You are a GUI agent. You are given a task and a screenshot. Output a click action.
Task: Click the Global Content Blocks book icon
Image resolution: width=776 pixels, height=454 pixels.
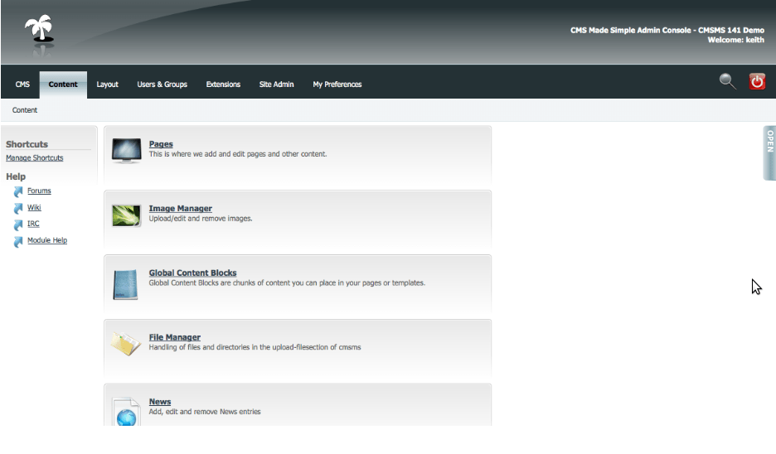(x=125, y=284)
